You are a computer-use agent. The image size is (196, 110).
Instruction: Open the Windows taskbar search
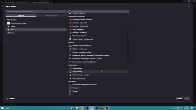pos(7,108)
